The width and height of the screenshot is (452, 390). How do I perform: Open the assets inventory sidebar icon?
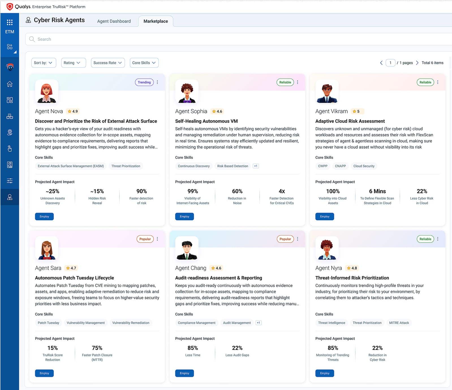click(10, 116)
